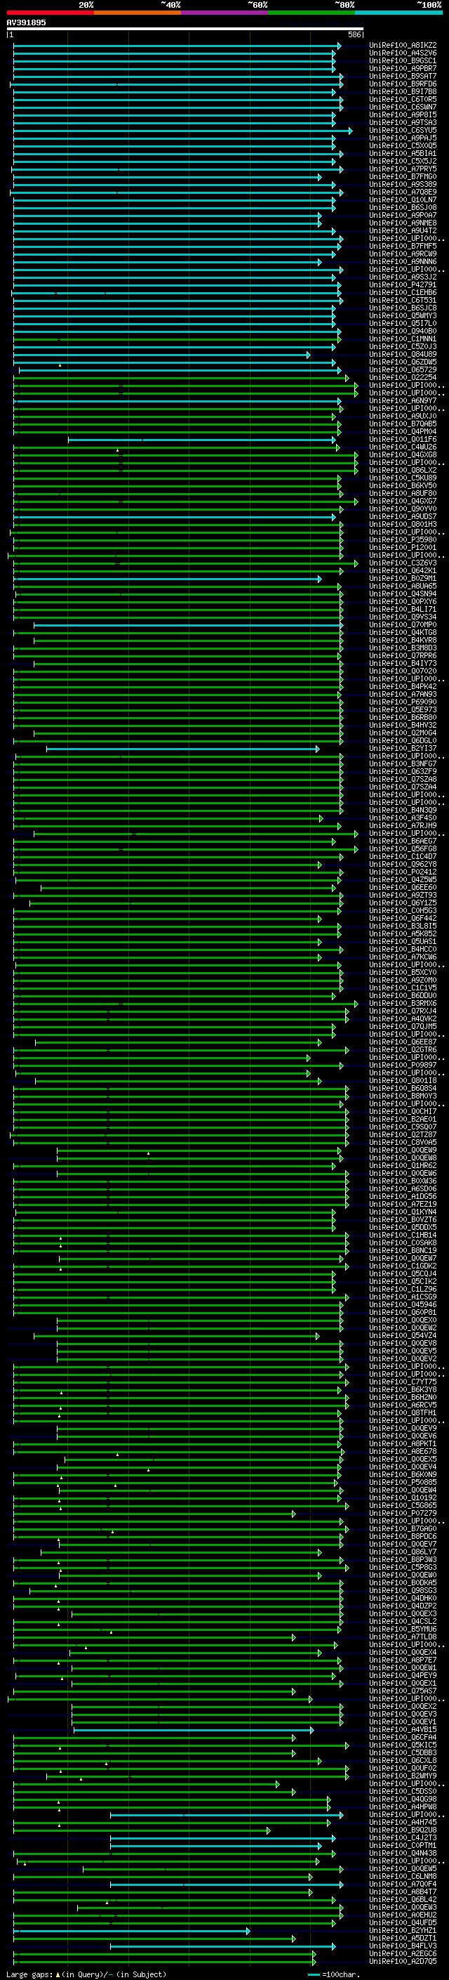Select hit label UniRef100_Q940B0
The image size is (449, 1980).
pyautogui.click(x=403, y=332)
